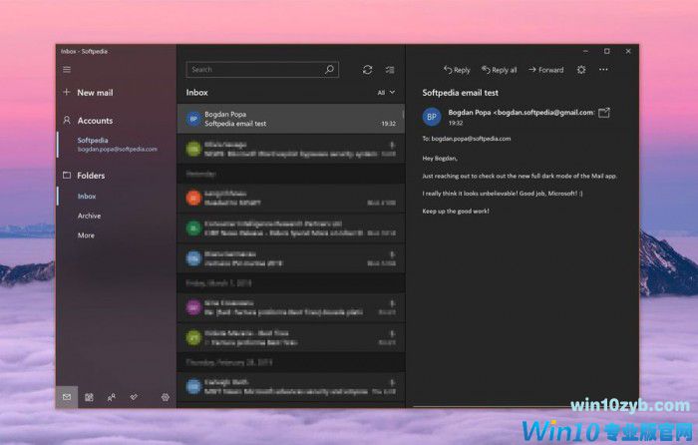Select the Softpedia account
698x445 pixels.
click(117, 145)
